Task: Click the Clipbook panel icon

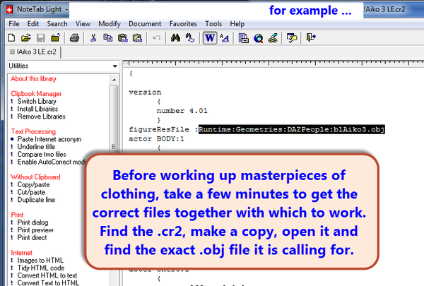Action: (243, 37)
